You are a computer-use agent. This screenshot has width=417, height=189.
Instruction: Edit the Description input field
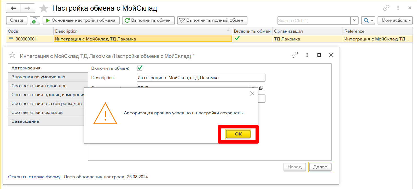201,78
